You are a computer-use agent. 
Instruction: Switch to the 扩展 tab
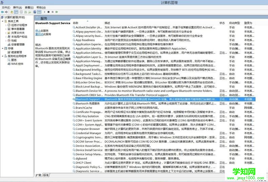pos(39,175)
